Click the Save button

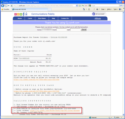84,30
